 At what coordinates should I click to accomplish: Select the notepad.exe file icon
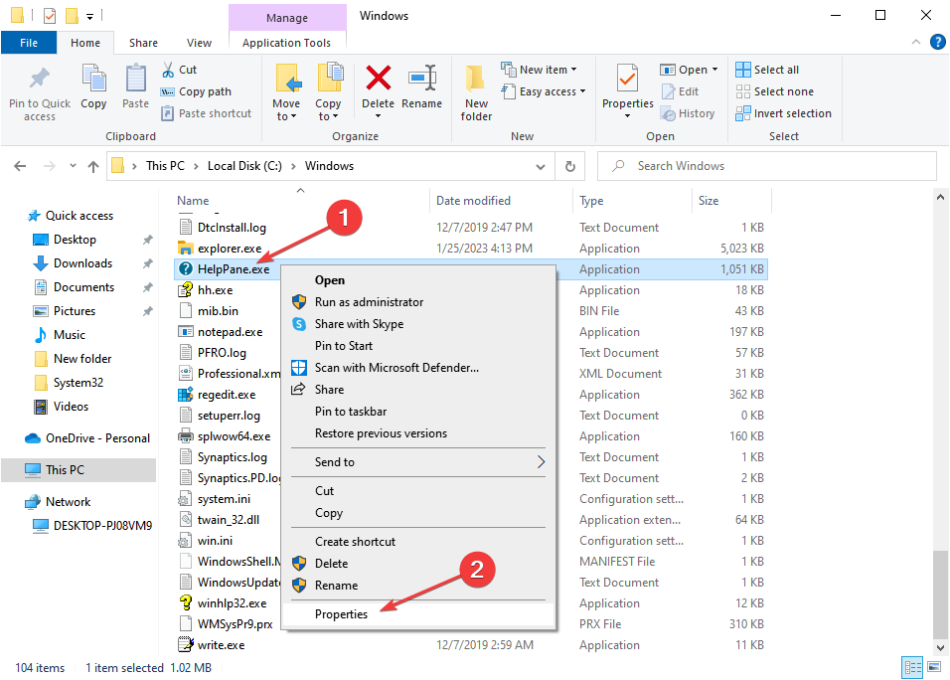tap(186, 332)
